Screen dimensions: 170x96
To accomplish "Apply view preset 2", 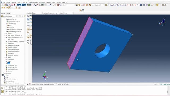I will click(130, 5).
